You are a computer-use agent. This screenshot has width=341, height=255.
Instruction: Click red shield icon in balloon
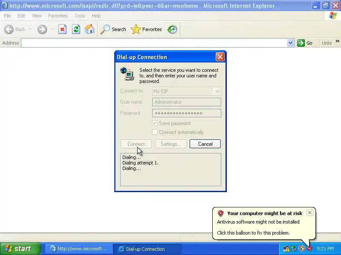[x=220, y=213]
